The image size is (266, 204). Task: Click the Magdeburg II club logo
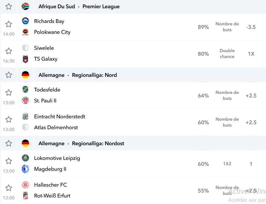26,169
